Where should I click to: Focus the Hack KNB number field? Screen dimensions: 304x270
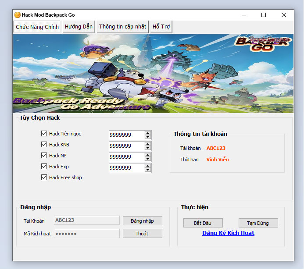click(x=127, y=146)
